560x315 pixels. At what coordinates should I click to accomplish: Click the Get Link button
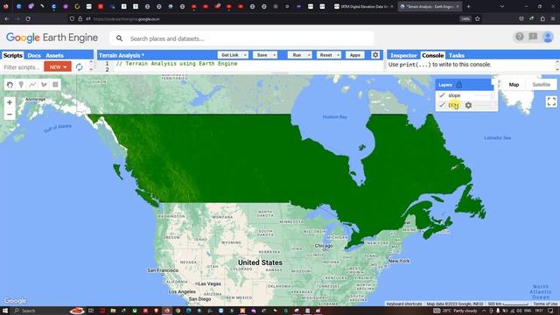(x=229, y=55)
